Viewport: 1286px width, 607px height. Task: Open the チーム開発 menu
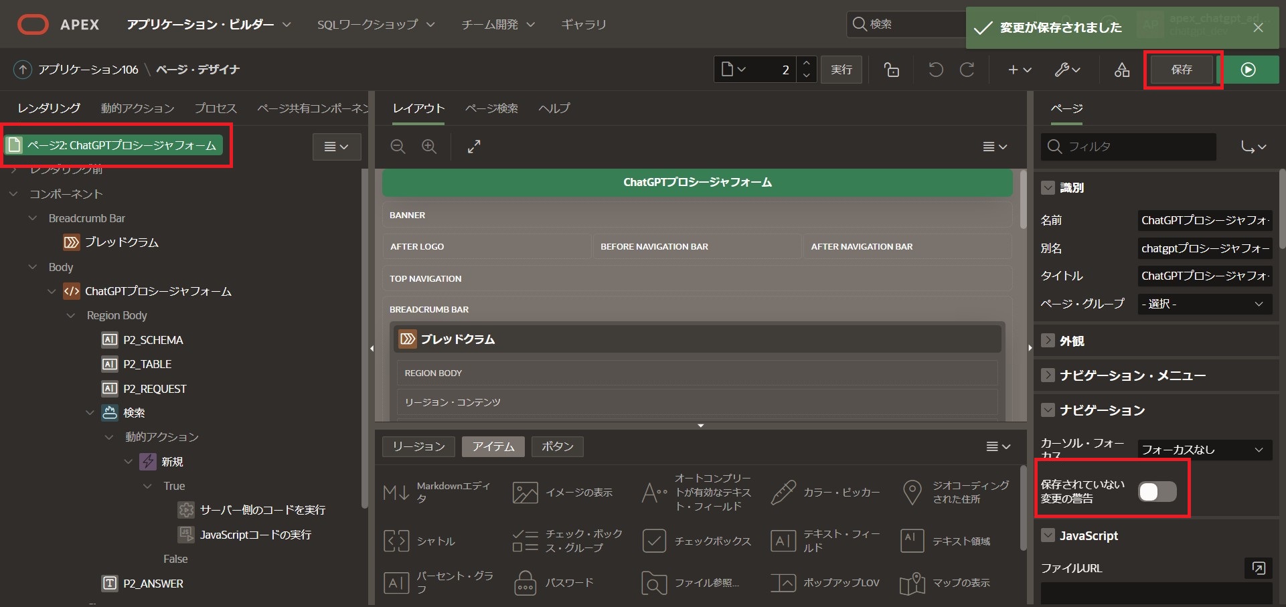(498, 25)
